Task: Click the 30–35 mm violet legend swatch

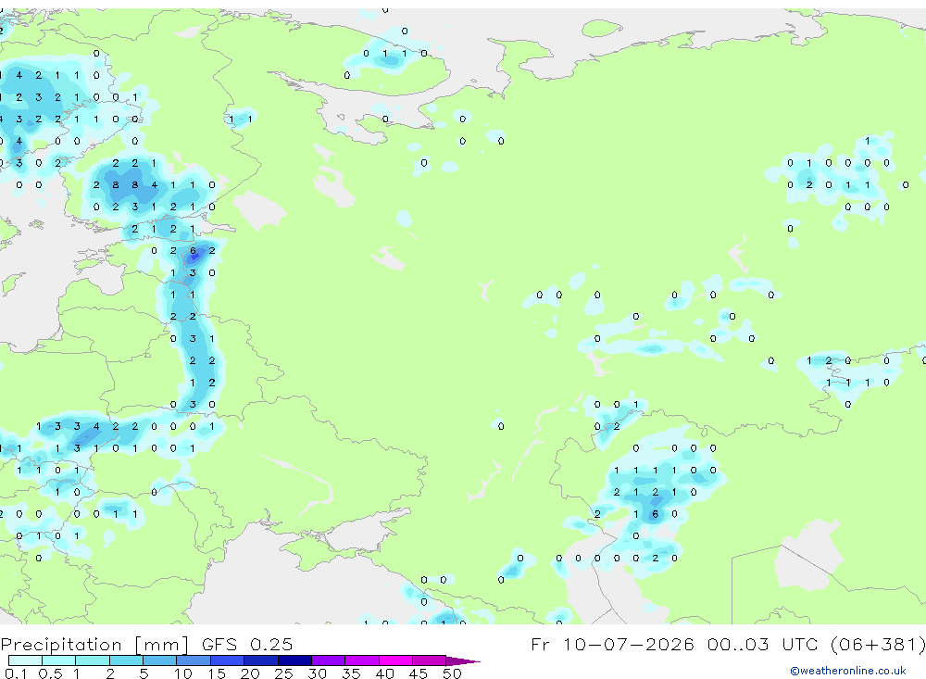Action: pyautogui.click(x=329, y=660)
